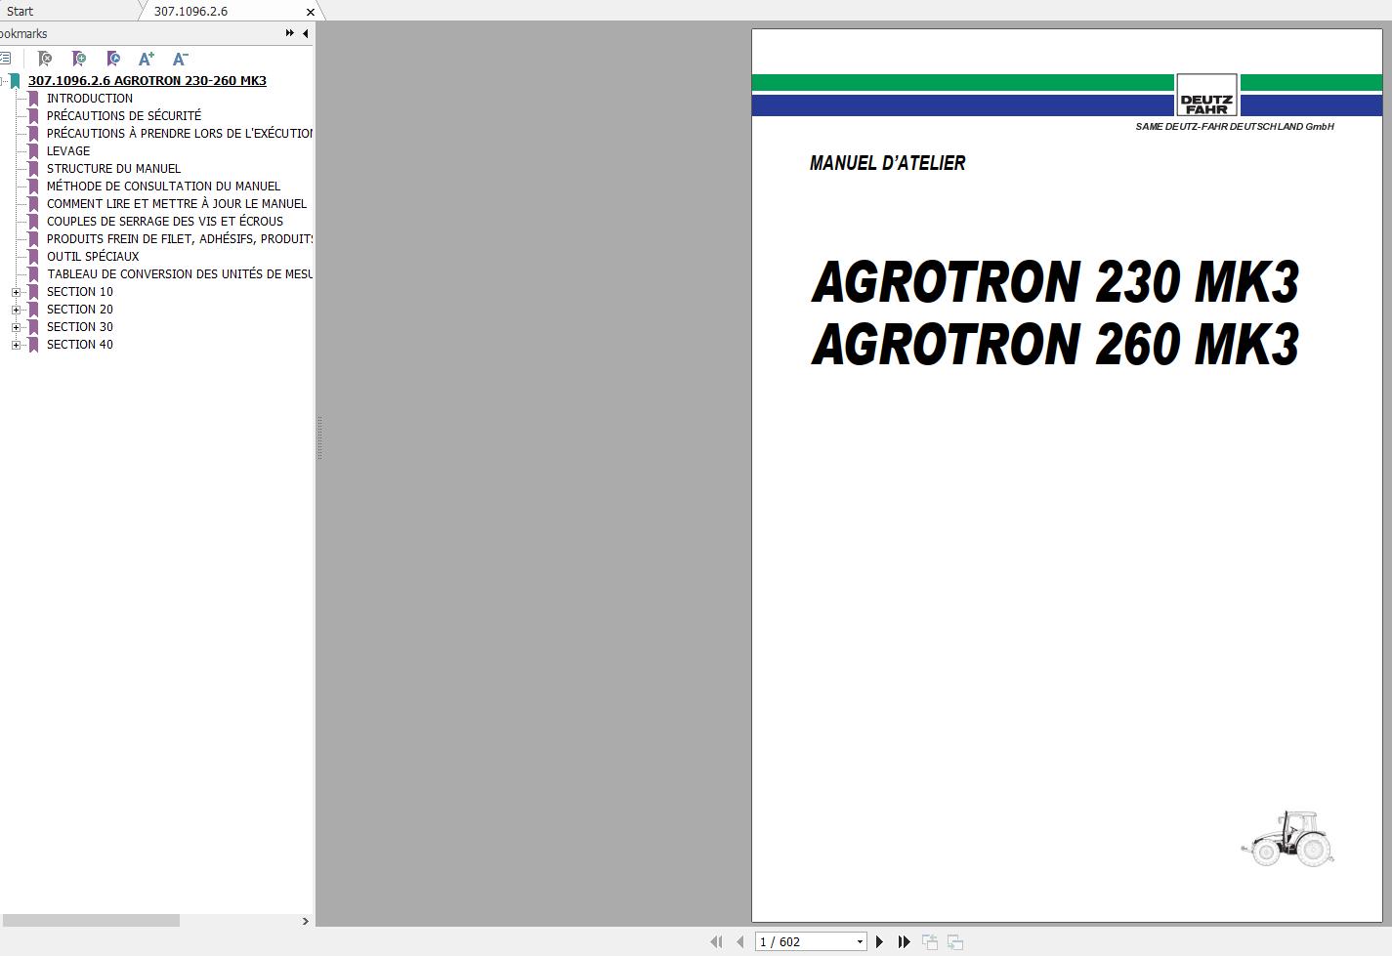Open the LEVAGE bookmark
This screenshot has width=1392, height=956.
pyautogui.click(x=68, y=150)
